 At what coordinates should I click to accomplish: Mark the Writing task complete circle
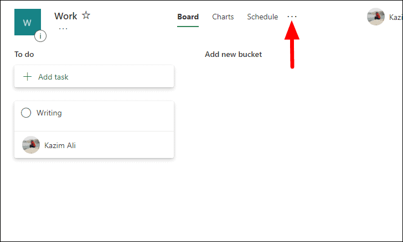coord(26,113)
